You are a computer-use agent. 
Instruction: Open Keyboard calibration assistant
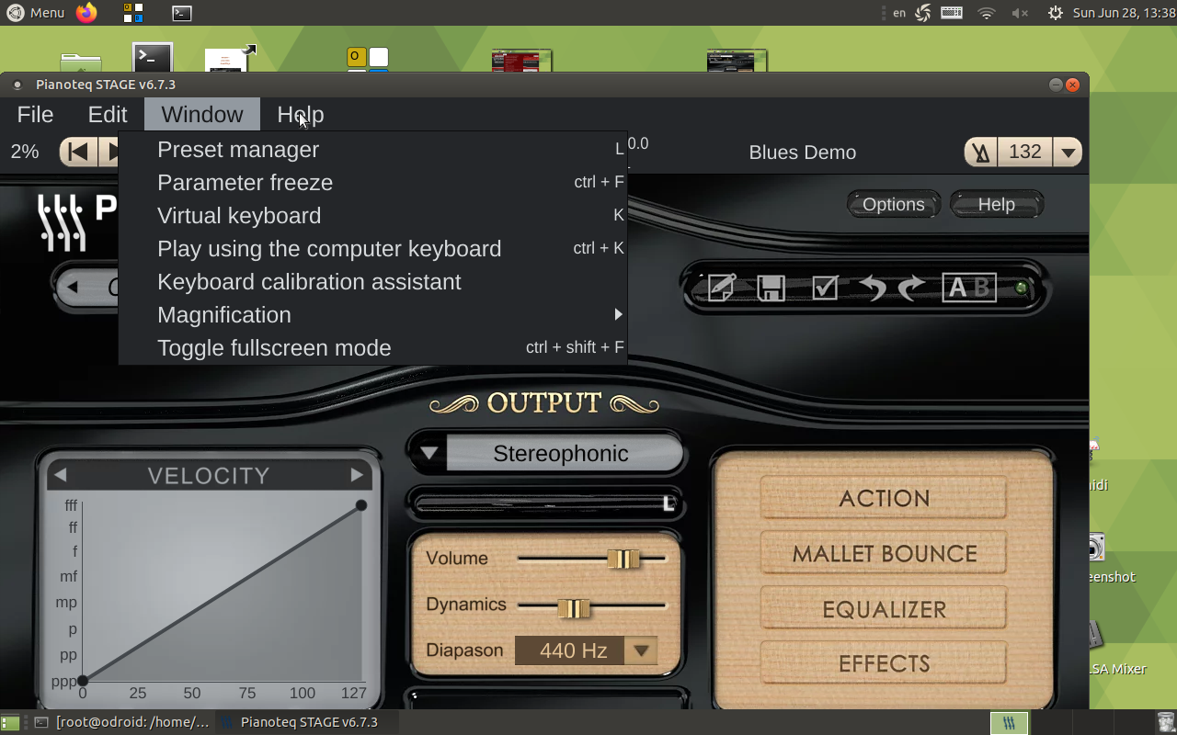tap(372, 281)
